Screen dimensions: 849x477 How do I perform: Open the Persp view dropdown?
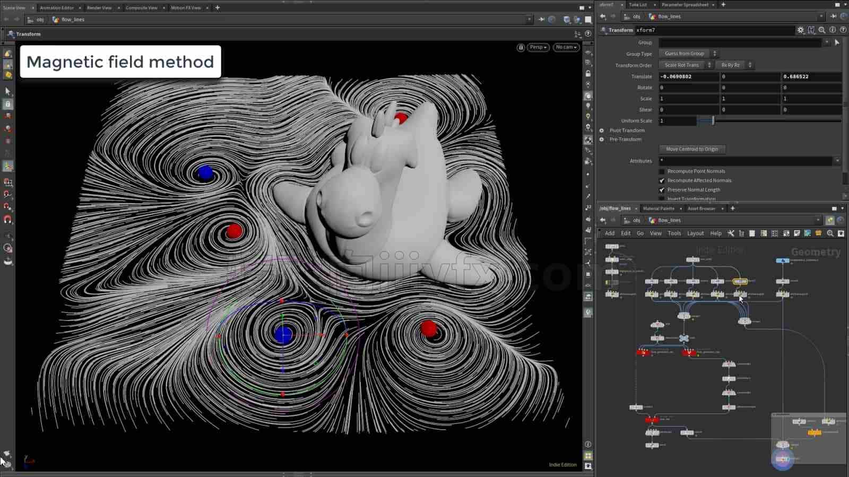point(538,47)
